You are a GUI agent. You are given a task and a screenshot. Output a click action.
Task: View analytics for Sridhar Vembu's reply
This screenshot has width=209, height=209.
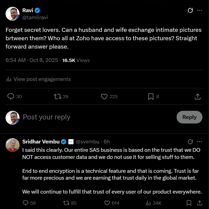[148, 203]
